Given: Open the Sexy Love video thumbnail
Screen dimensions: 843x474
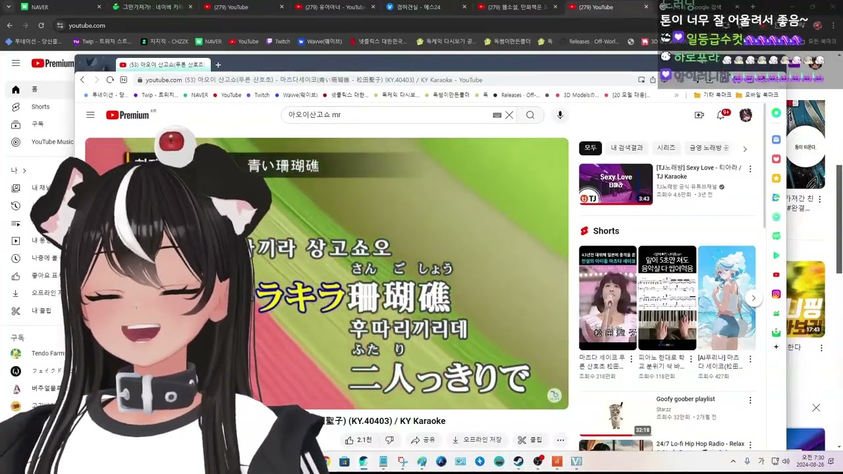Looking at the screenshot, I should pyautogui.click(x=616, y=184).
